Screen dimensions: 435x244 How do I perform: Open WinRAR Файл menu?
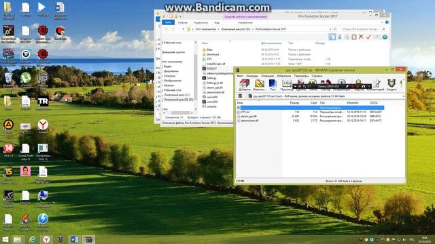240,75
